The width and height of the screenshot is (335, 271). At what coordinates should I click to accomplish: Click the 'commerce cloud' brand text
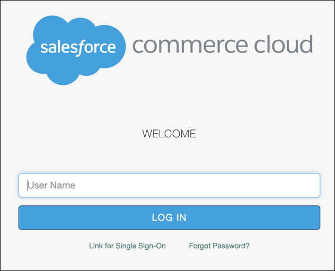click(x=223, y=44)
